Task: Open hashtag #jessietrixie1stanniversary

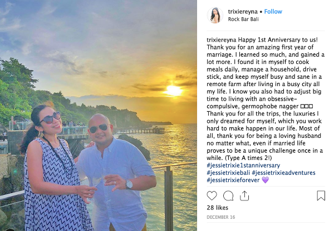Action: 243,165
